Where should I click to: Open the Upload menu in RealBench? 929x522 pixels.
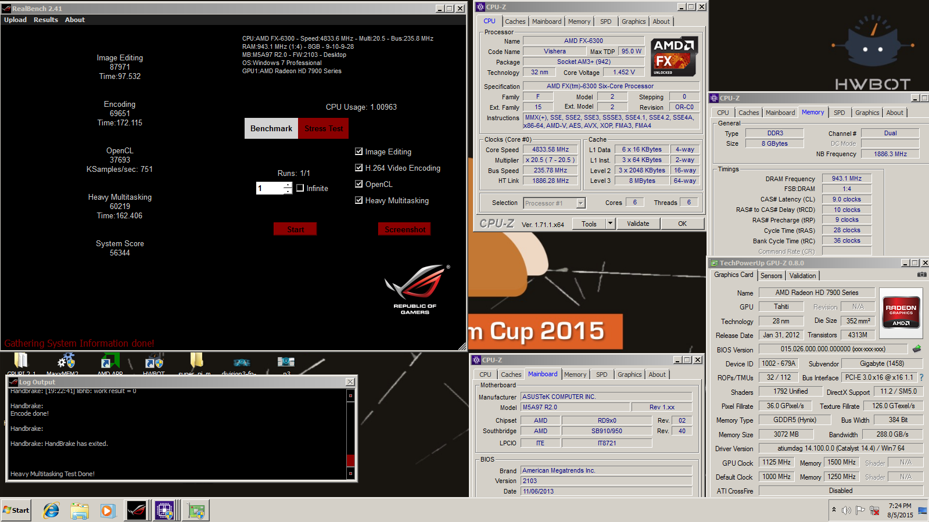point(16,20)
